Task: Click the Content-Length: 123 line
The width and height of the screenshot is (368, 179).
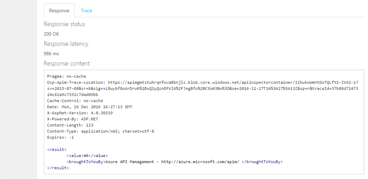Action: pyautogui.click(x=70, y=125)
